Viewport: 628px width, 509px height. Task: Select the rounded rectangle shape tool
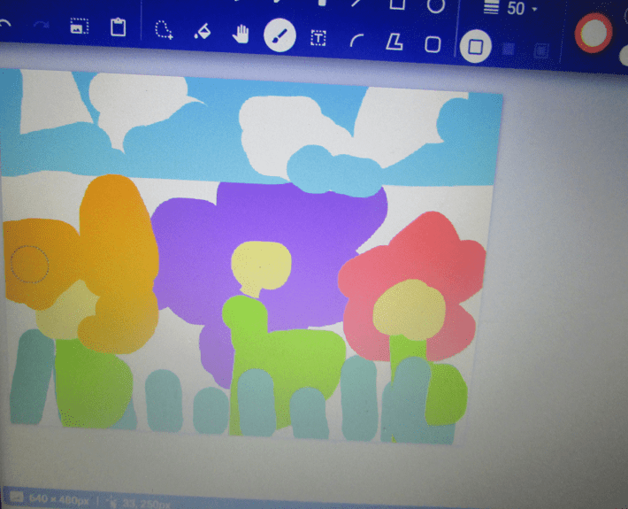tap(433, 43)
